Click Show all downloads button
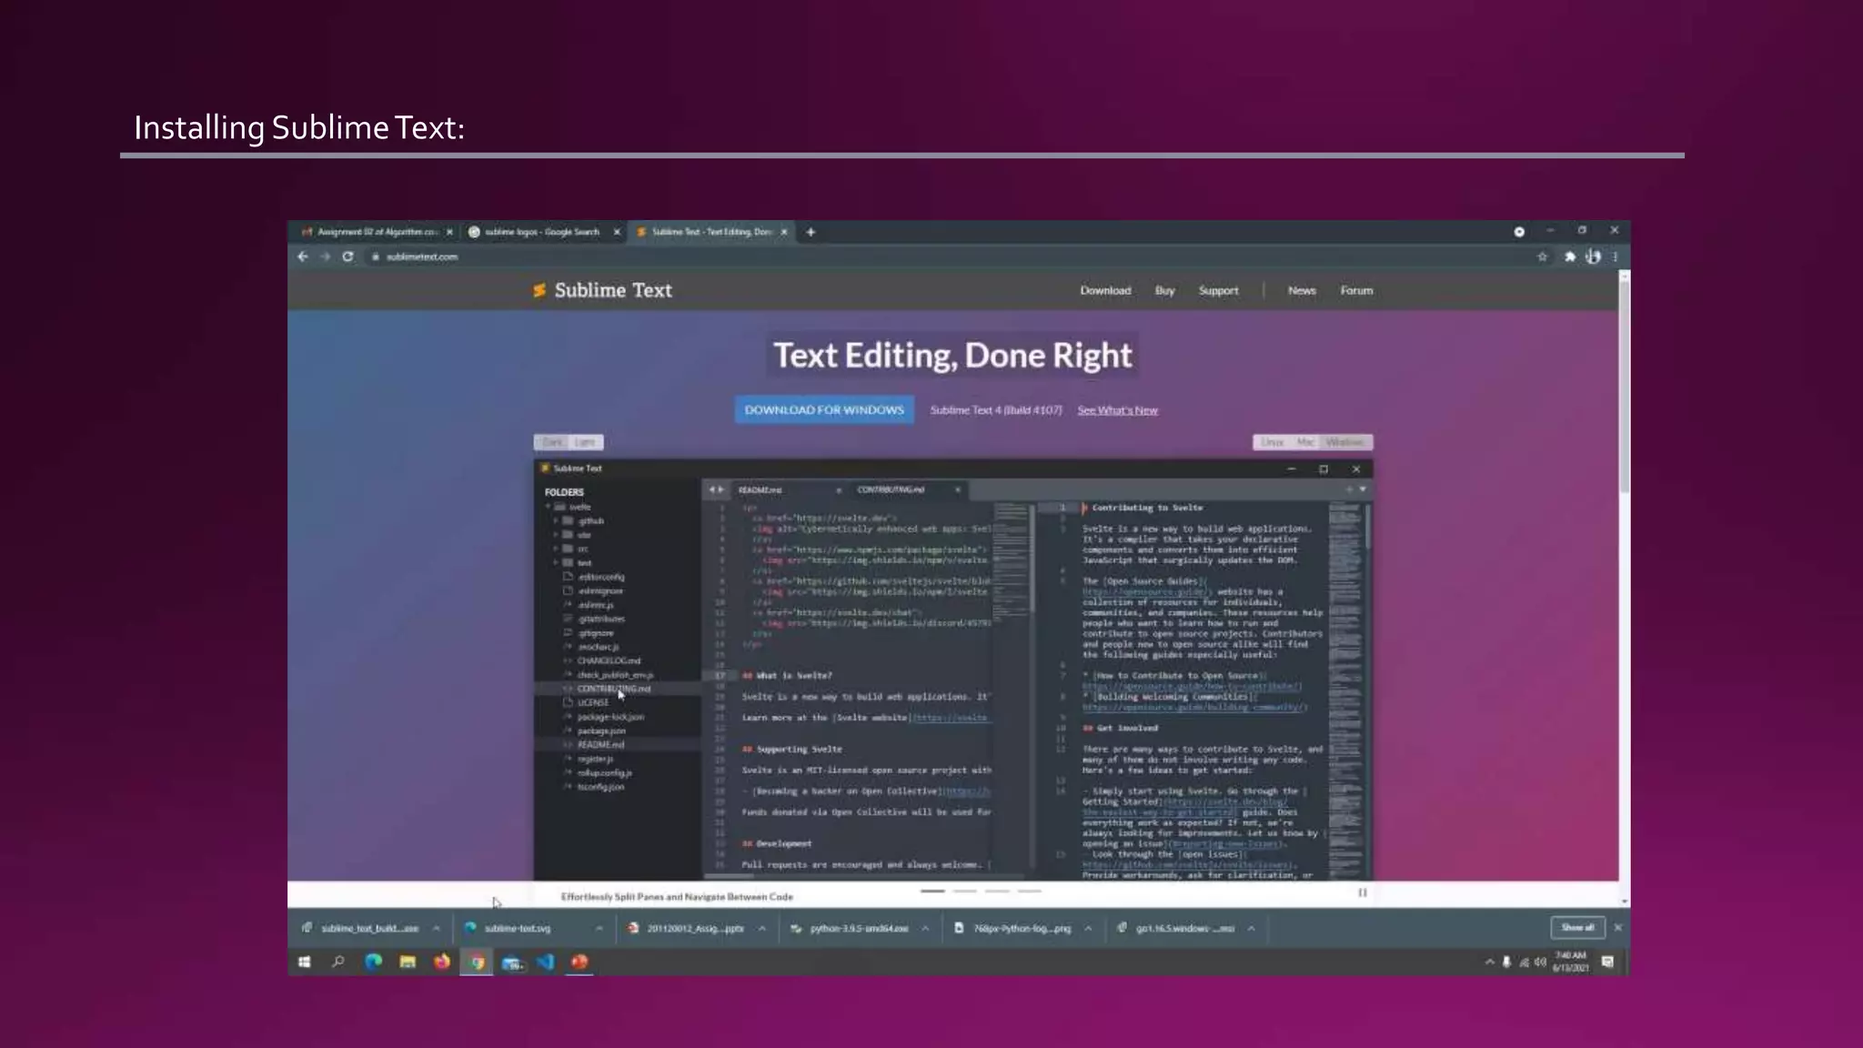This screenshot has height=1048, width=1863. (x=1577, y=928)
